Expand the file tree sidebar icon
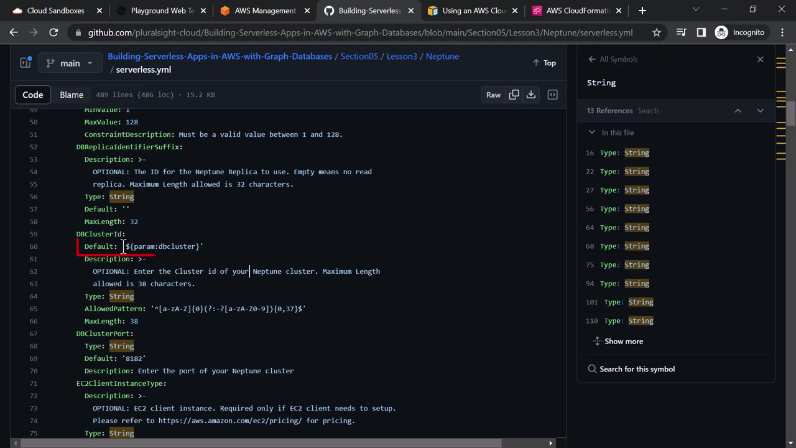The image size is (796, 448). pyautogui.click(x=25, y=63)
